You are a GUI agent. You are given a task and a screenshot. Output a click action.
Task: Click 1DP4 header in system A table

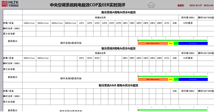coord(146,23)
